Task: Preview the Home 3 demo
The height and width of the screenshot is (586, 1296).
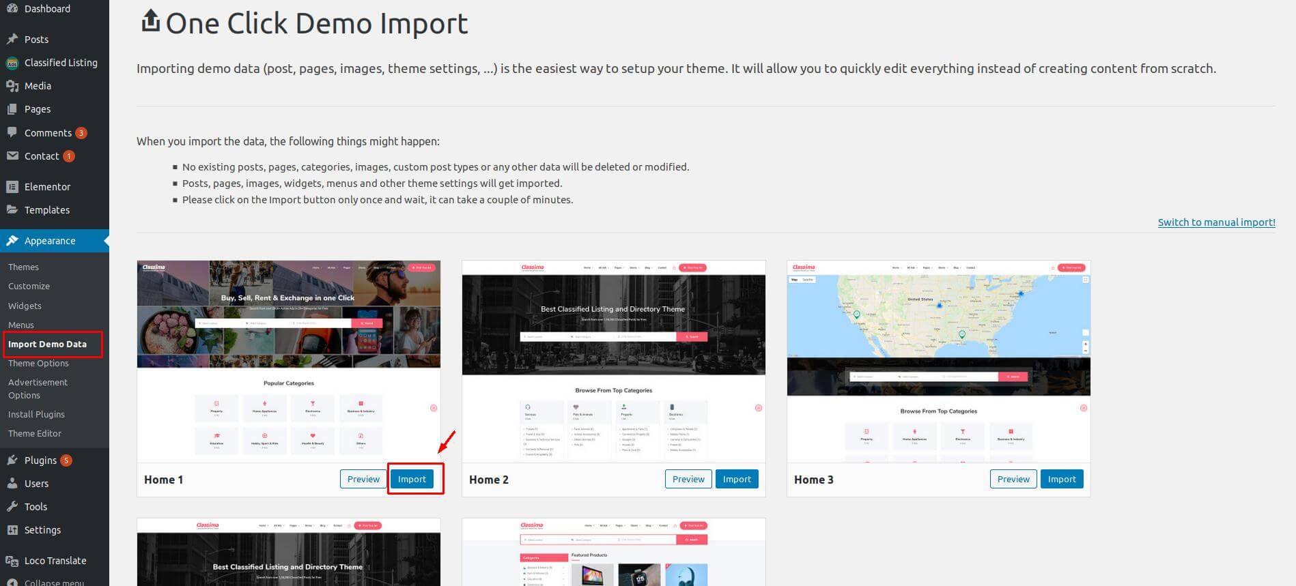Action: pos(1013,479)
